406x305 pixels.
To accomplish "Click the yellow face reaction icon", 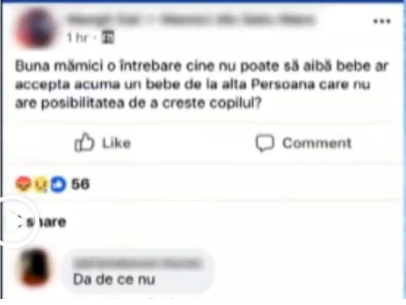I will pos(41,184).
